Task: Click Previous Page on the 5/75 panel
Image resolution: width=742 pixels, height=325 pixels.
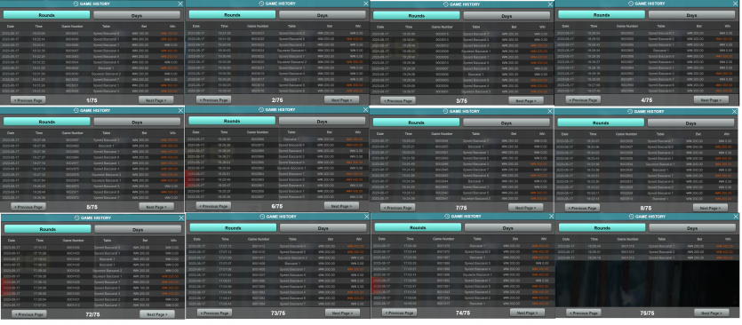Action: point(28,207)
